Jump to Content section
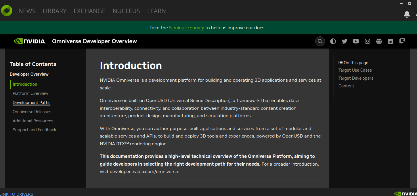 [x=346, y=86]
